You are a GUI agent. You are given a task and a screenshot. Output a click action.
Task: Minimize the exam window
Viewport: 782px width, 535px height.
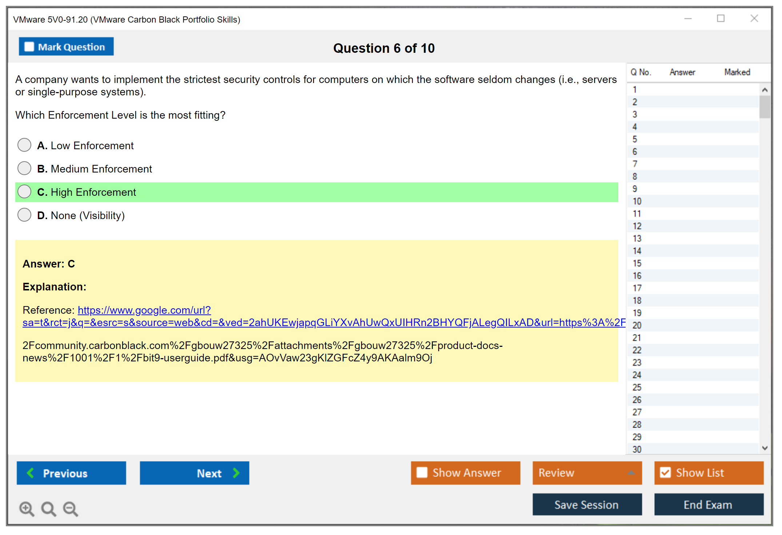click(x=688, y=19)
